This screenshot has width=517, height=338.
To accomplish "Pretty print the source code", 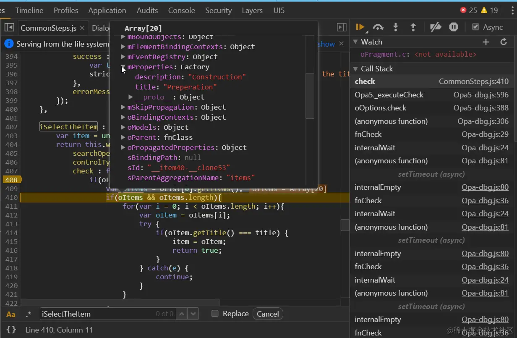I will click(x=11, y=330).
